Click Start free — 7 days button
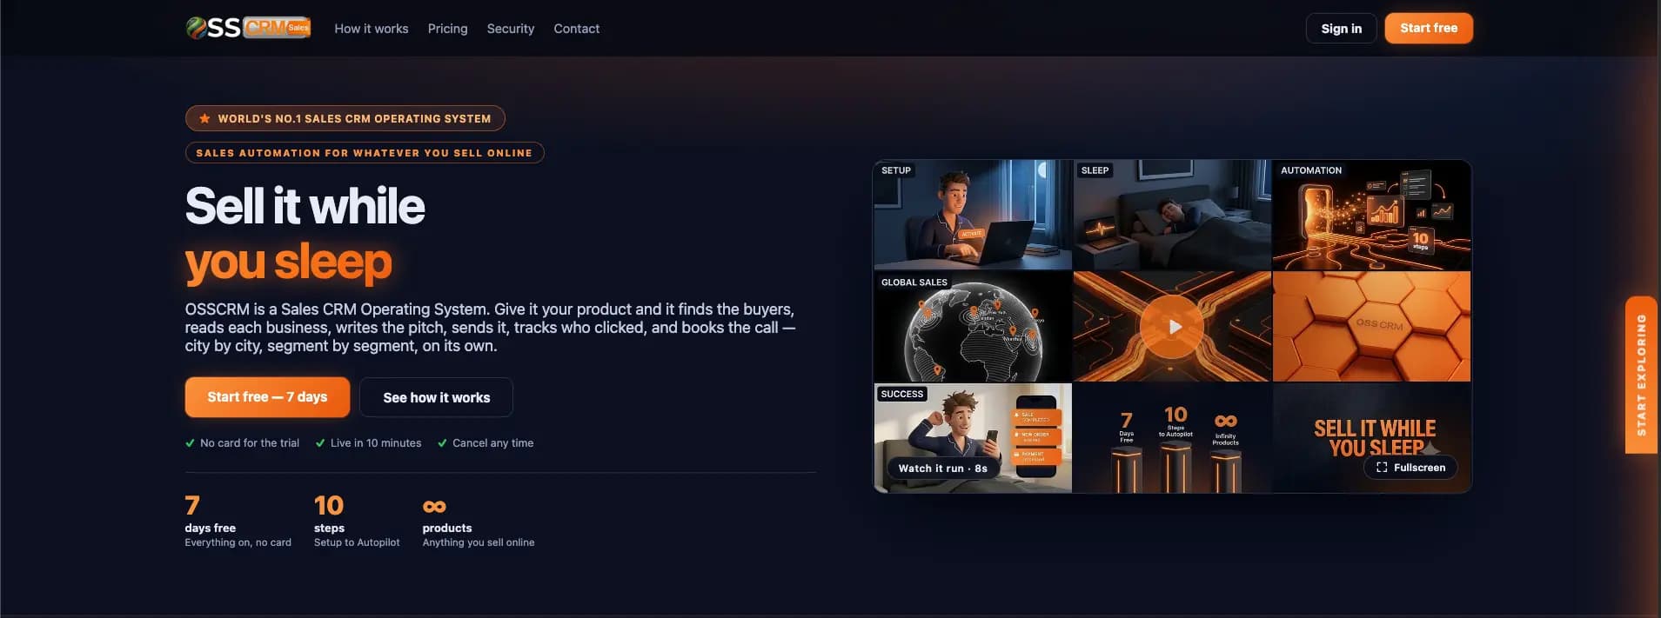The image size is (1661, 618). pos(267,397)
